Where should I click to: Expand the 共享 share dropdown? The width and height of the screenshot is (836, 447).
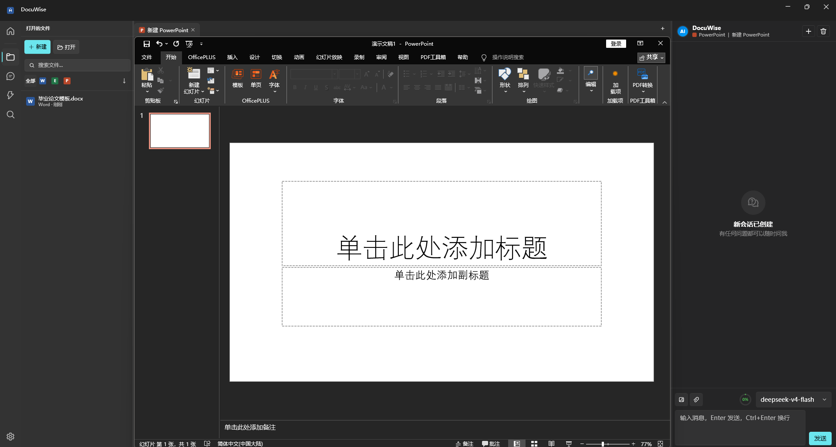pos(651,57)
